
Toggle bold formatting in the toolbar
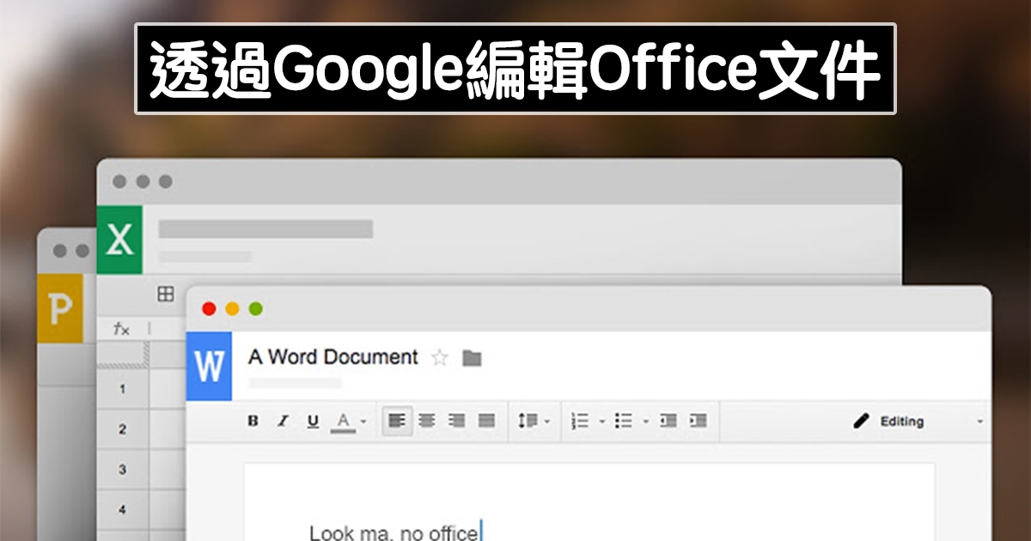(253, 421)
